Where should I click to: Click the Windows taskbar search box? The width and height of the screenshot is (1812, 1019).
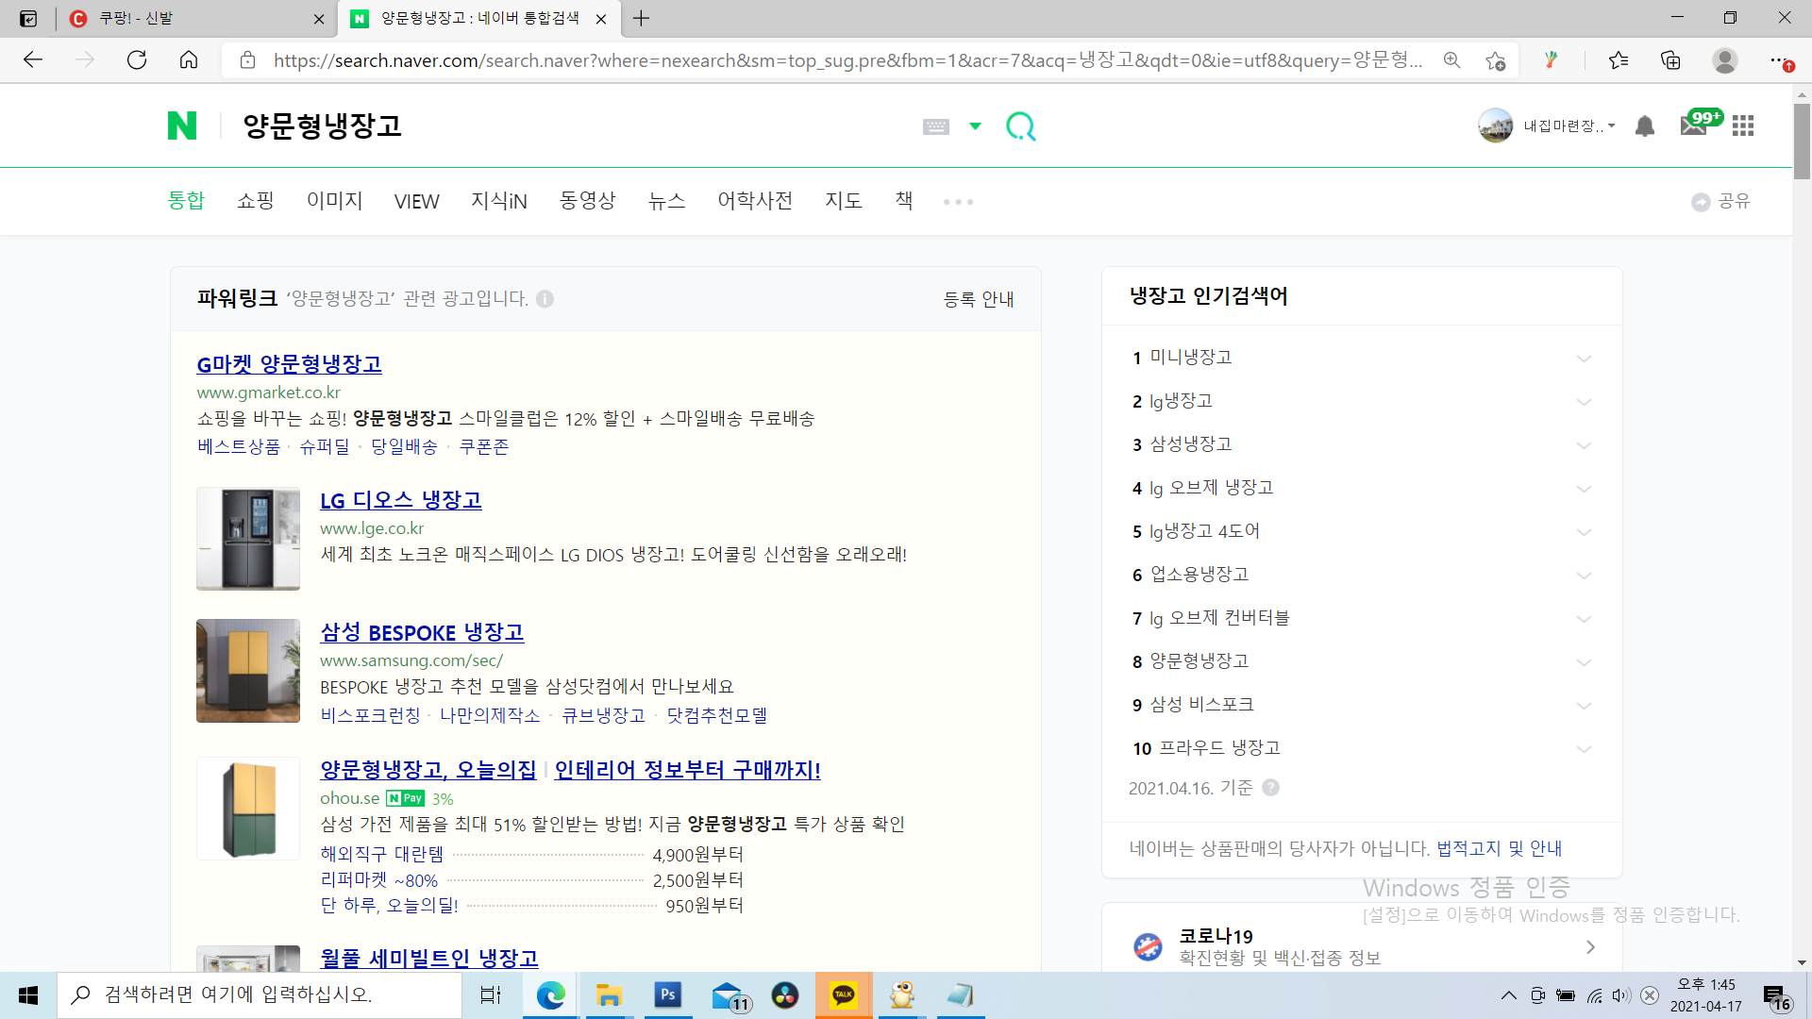260,995
